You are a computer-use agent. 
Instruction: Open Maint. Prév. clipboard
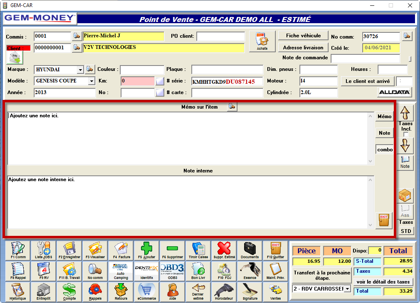(x=275, y=271)
